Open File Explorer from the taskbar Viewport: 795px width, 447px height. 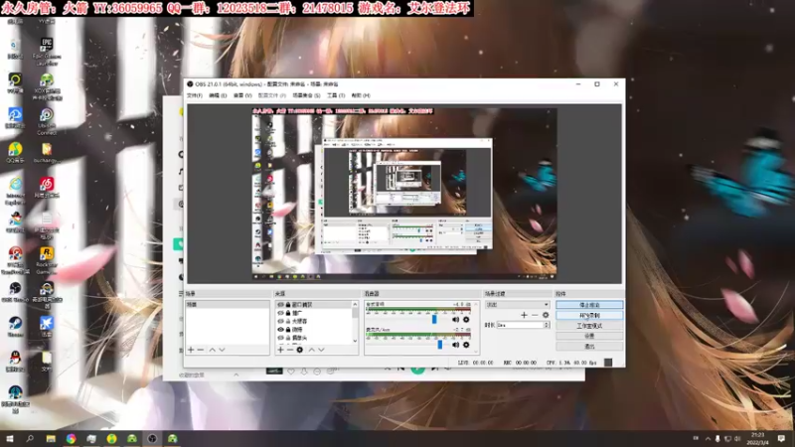point(51,438)
